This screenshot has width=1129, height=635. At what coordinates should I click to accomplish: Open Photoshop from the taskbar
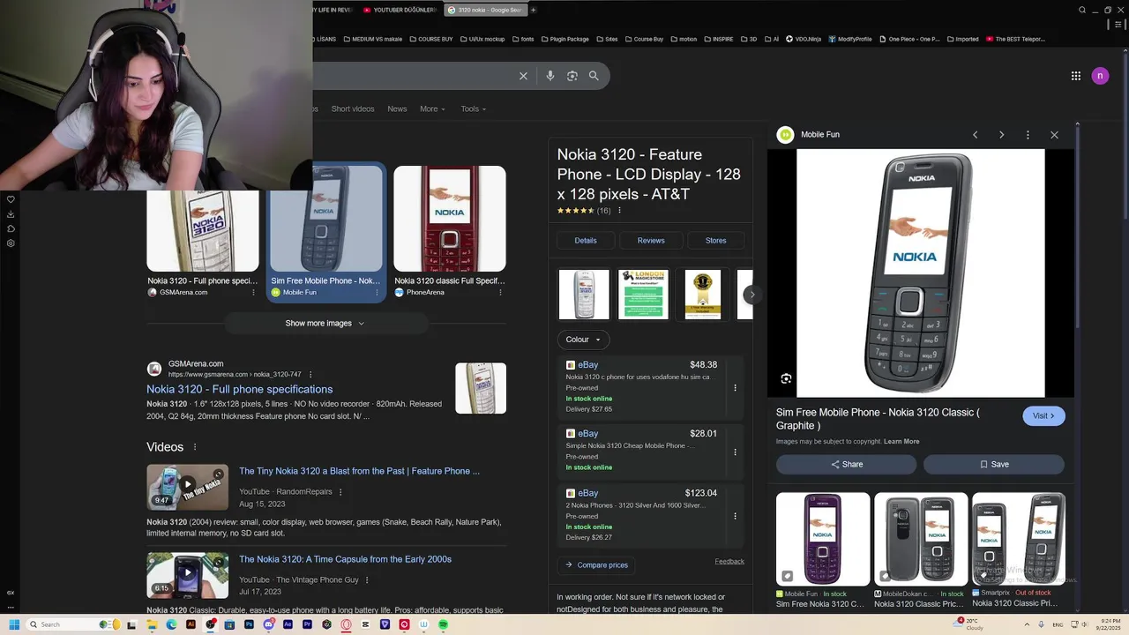pos(249,624)
